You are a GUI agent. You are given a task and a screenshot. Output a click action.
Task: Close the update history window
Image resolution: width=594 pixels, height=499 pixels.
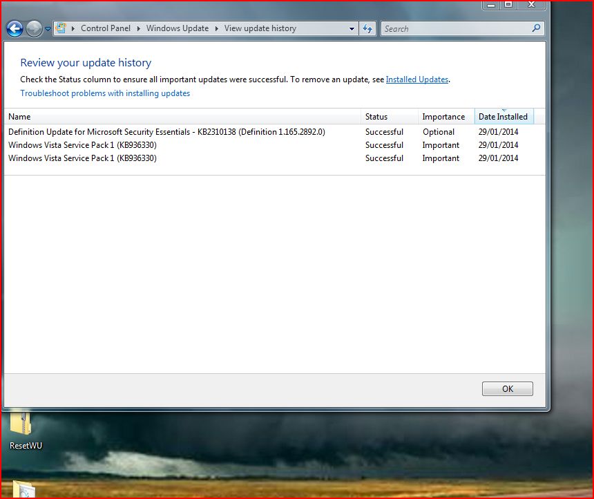tap(531, 5)
